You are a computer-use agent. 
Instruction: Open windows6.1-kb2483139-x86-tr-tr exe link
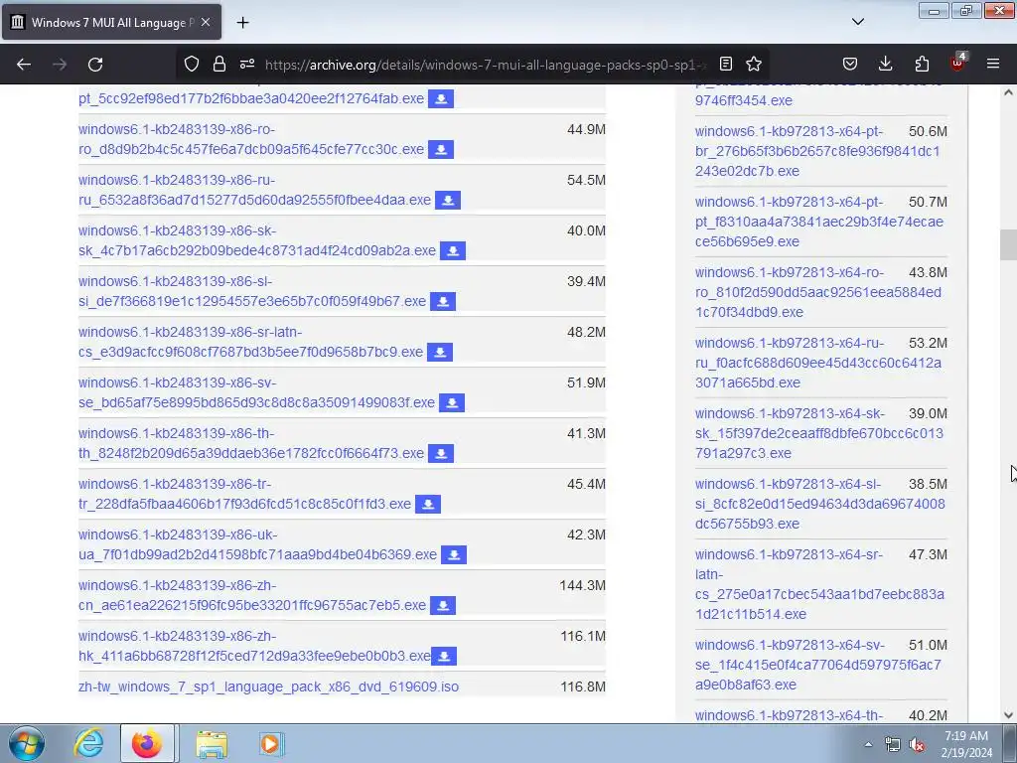coord(244,494)
